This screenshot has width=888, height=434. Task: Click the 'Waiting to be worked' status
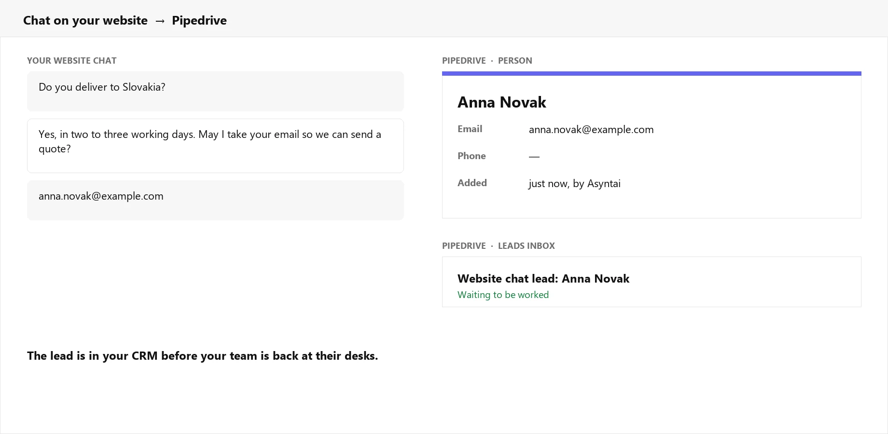pyautogui.click(x=503, y=295)
